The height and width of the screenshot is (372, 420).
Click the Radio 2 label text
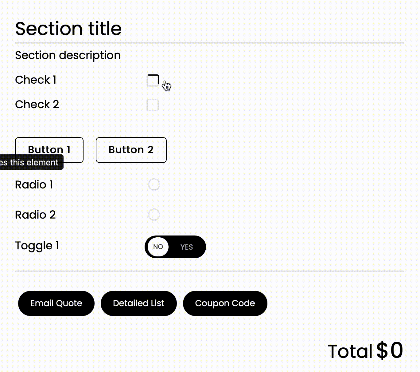(x=35, y=215)
